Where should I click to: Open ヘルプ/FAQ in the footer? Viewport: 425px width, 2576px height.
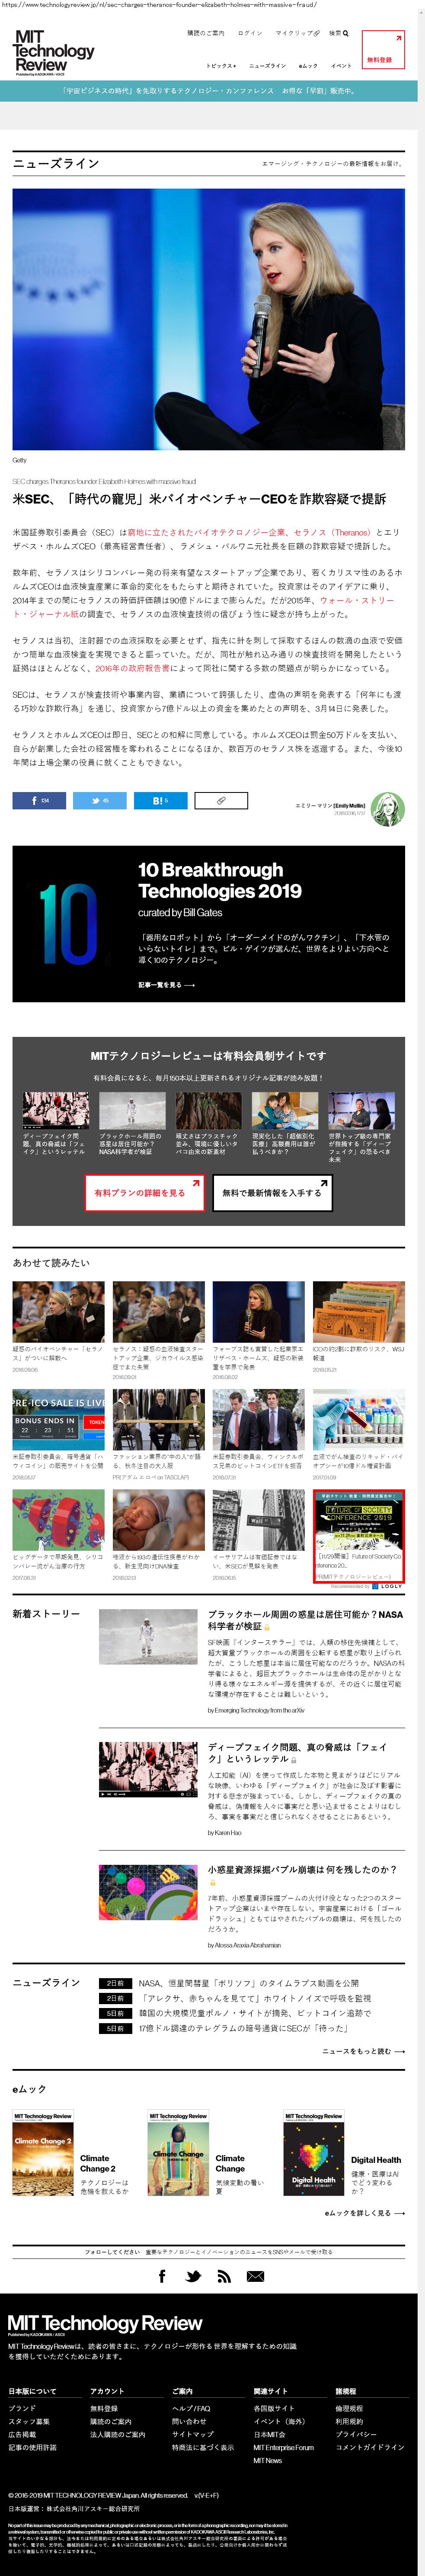[191, 2408]
